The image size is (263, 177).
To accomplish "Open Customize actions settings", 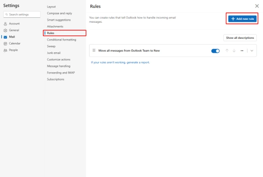I will tap(59, 59).
